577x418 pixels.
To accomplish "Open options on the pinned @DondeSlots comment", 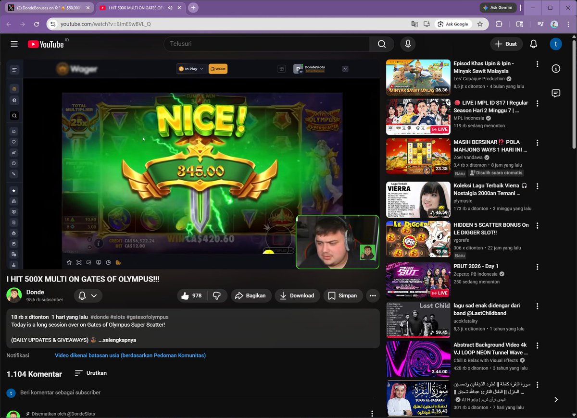I will (x=372, y=414).
